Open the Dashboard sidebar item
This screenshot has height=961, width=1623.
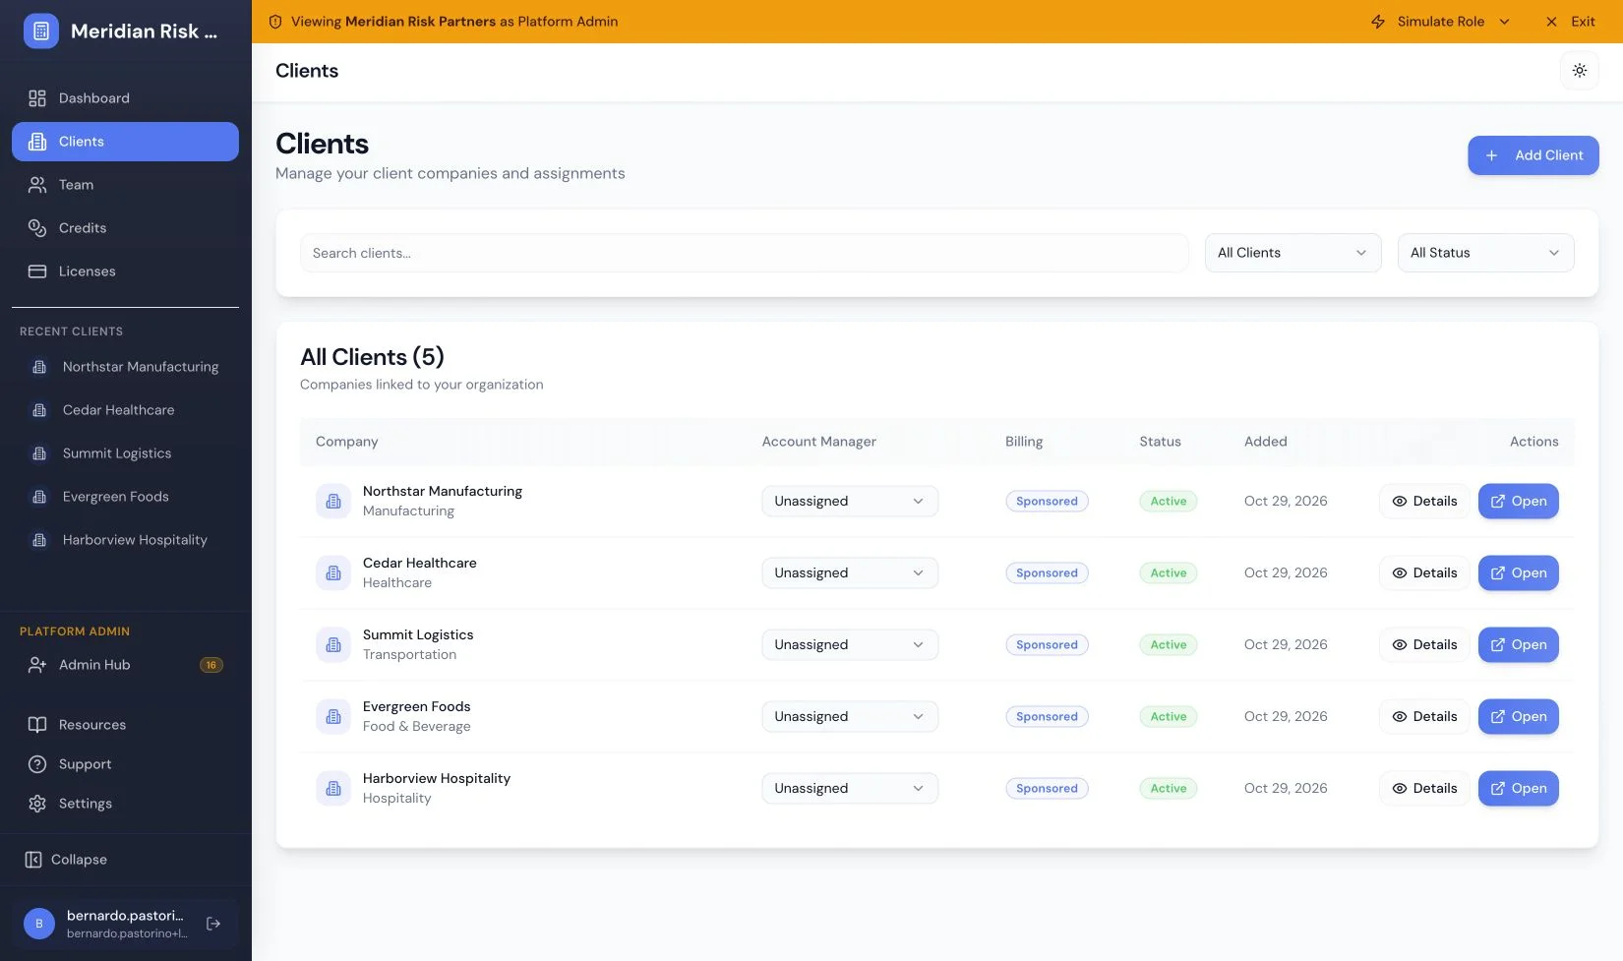(x=125, y=98)
